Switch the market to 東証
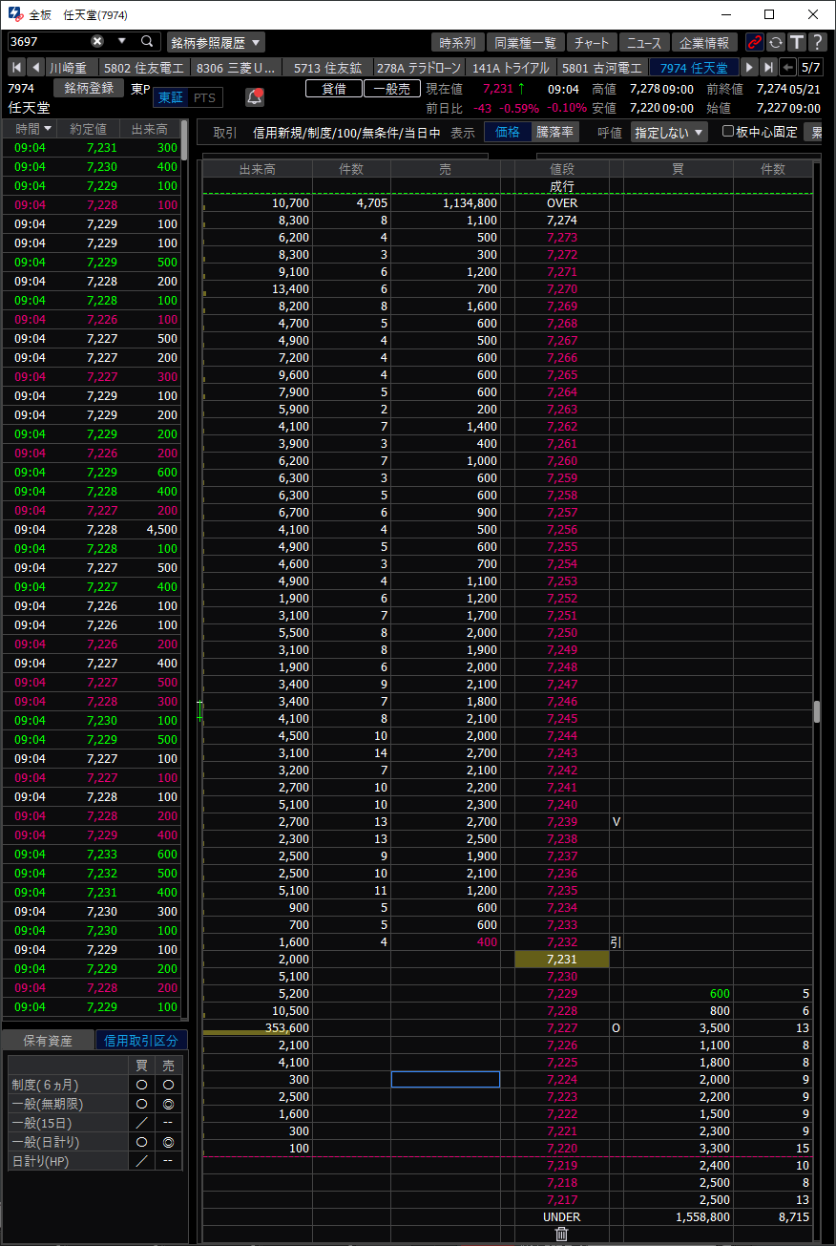This screenshot has width=836, height=1246. click(171, 97)
